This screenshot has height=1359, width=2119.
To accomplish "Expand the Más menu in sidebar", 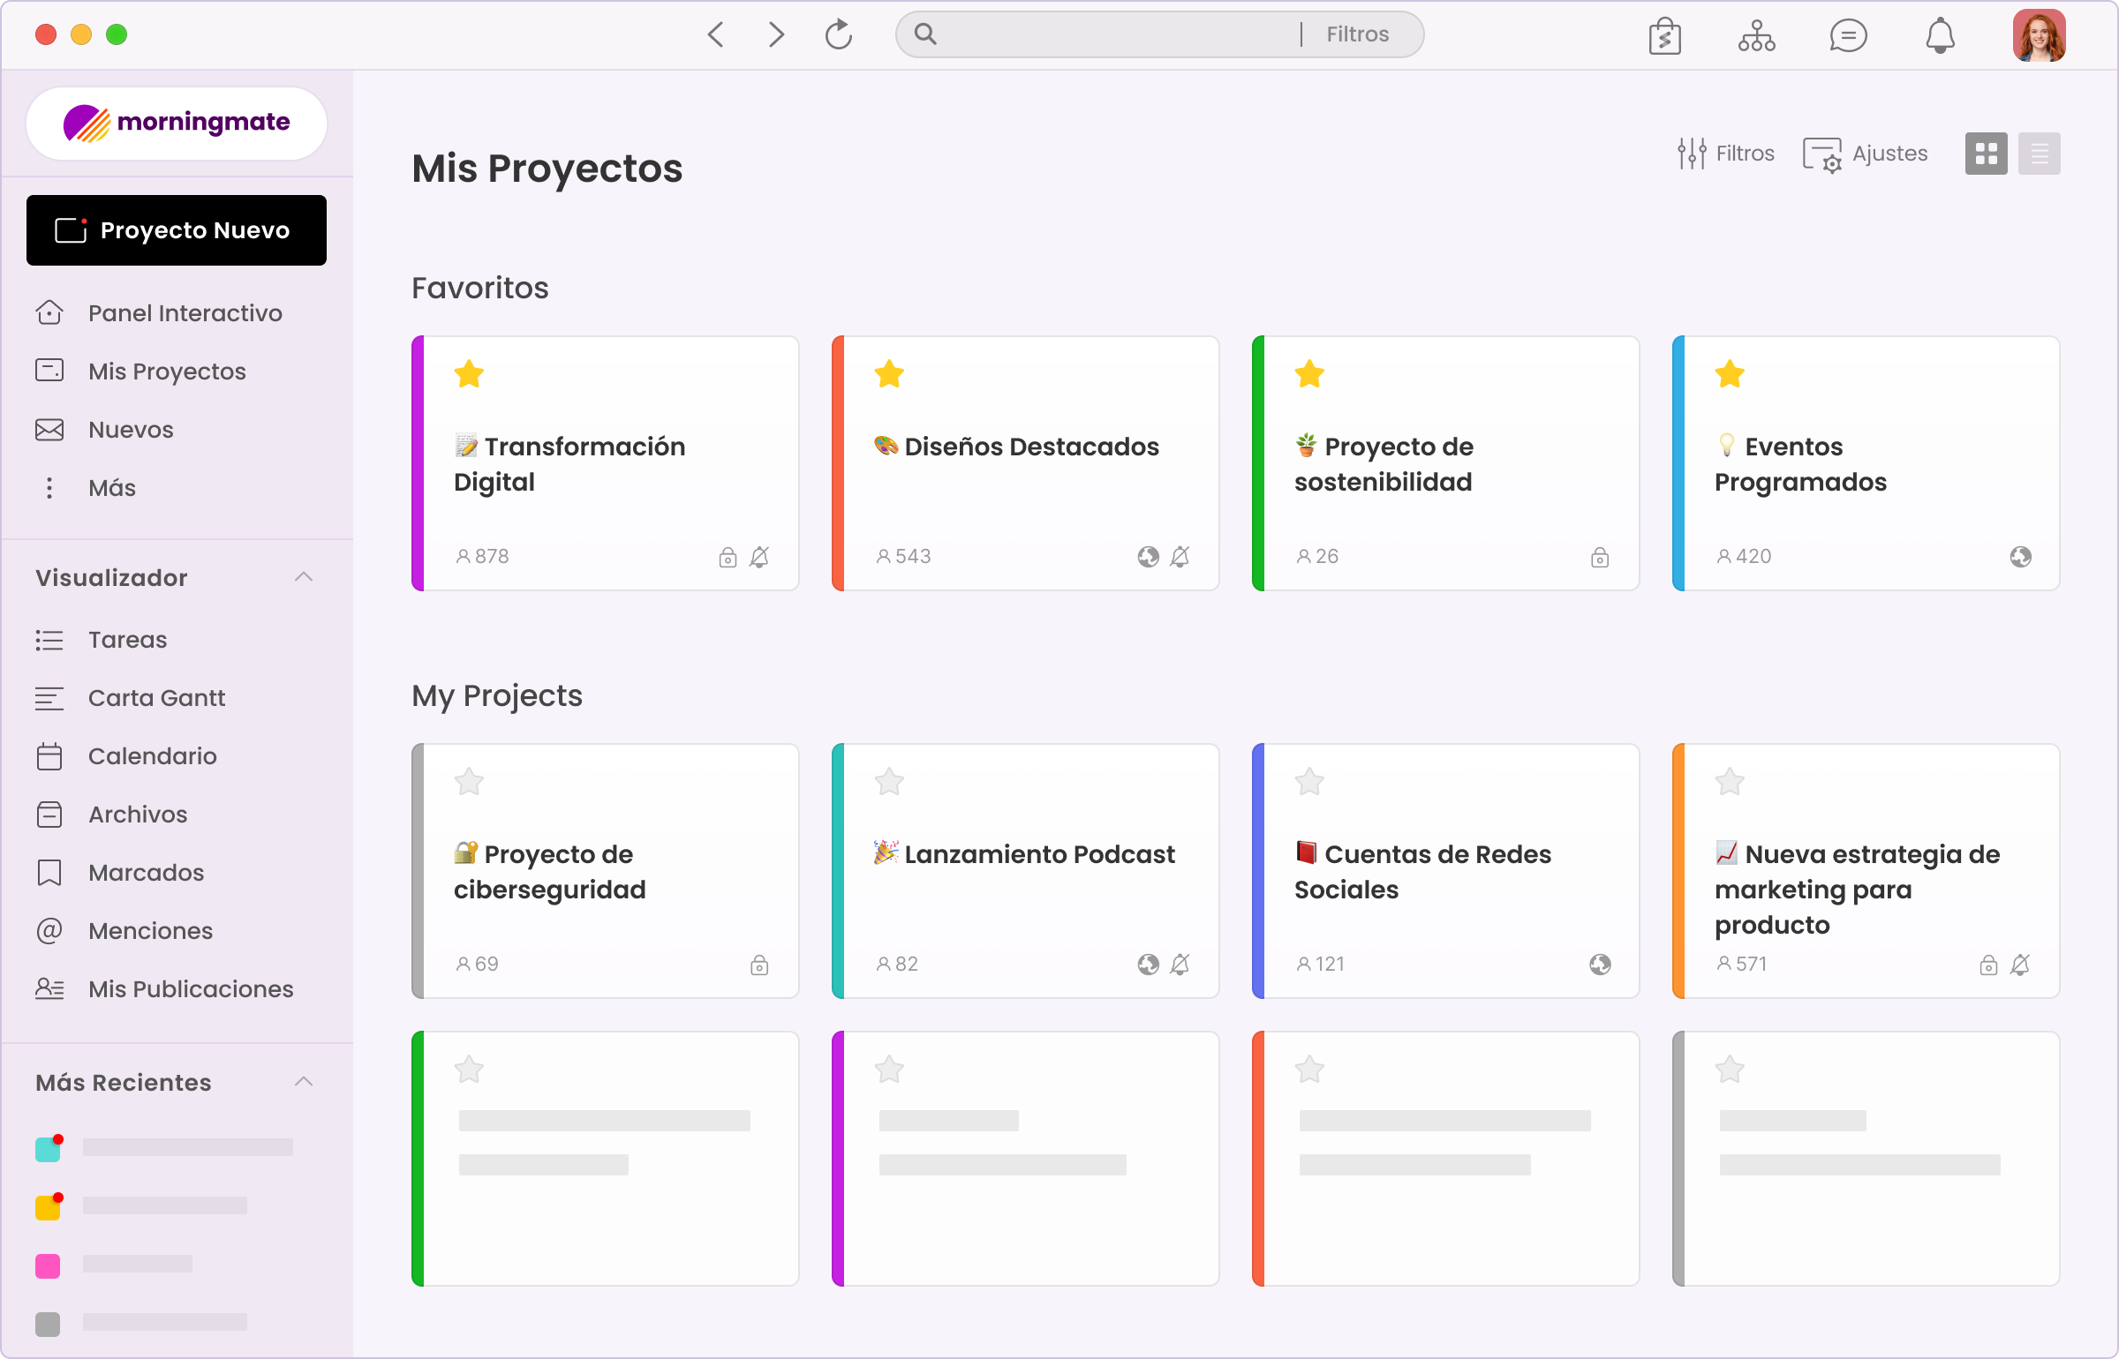I will pyautogui.click(x=111, y=488).
